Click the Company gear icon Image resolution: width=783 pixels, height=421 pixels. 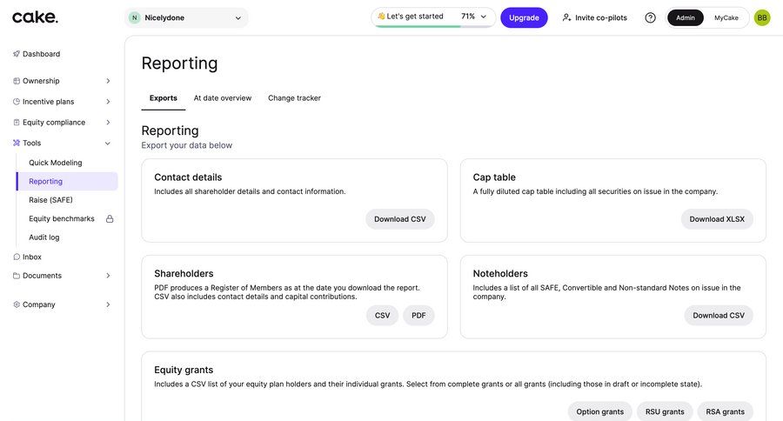pos(17,304)
